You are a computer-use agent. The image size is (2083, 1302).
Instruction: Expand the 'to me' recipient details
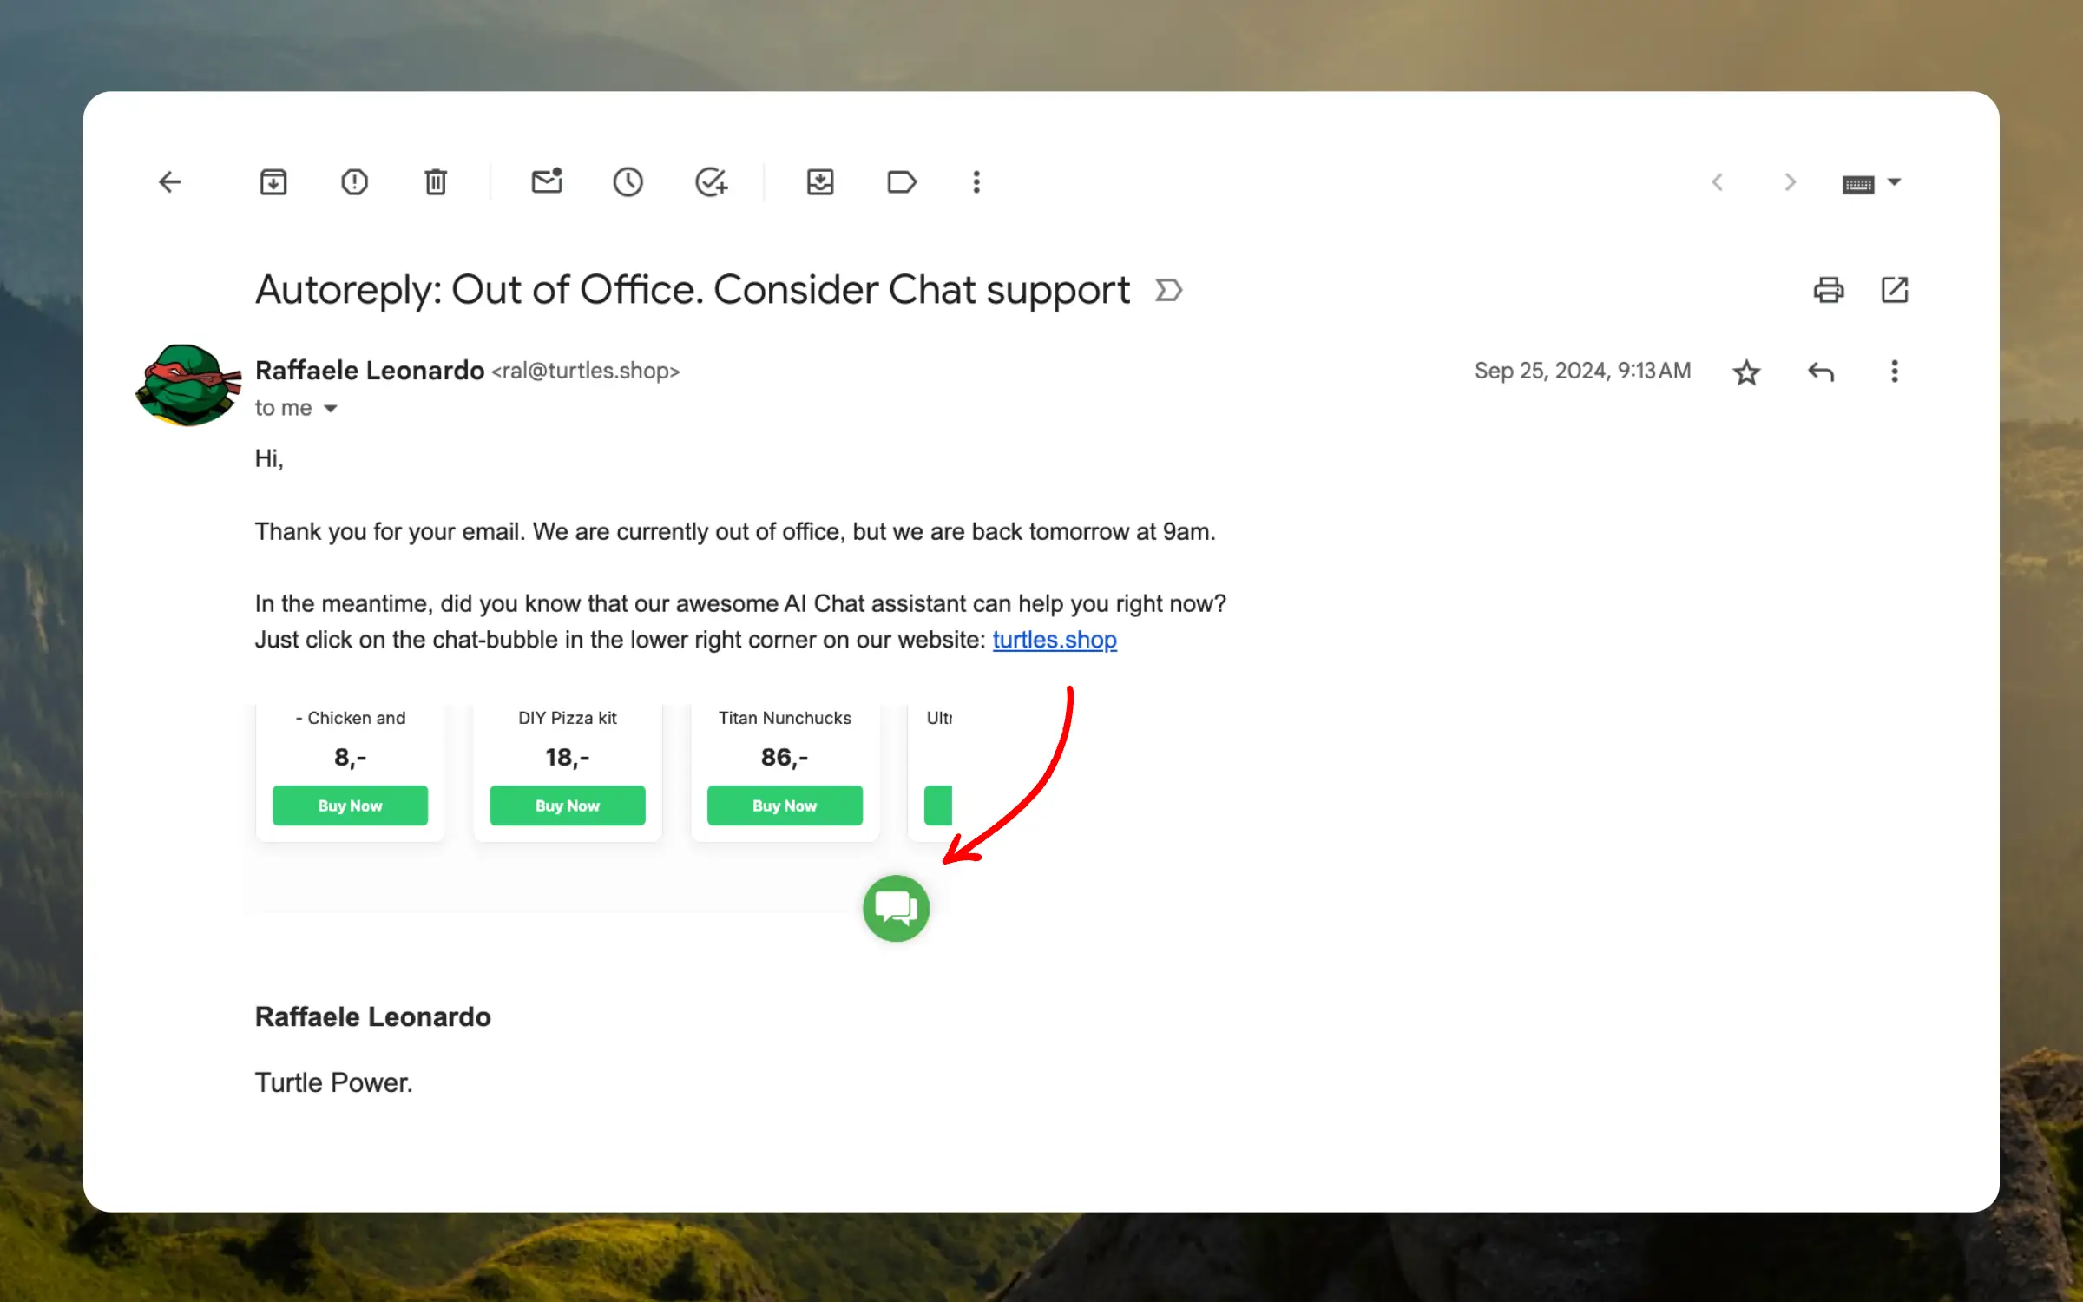[x=331, y=409]
